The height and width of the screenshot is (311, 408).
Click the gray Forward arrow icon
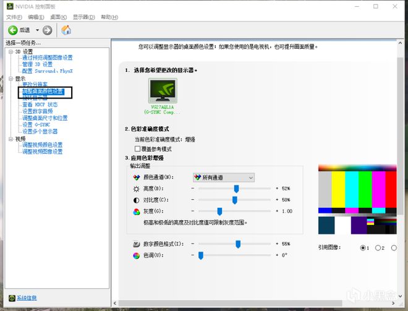click(x=48, y=30)
